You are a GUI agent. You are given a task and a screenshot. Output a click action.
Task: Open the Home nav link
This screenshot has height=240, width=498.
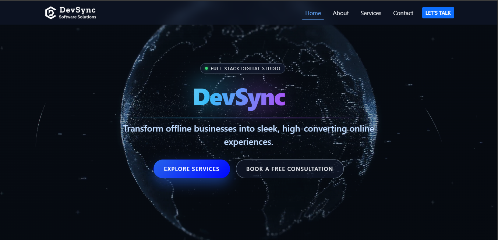pyautogui.click(x=313, y=13)
